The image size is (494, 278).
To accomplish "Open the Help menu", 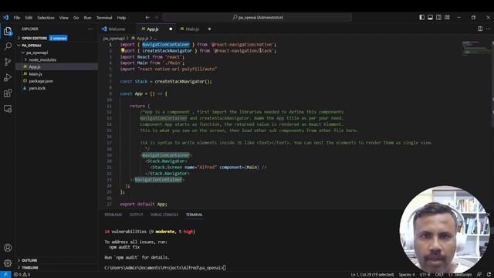I will click(121, 18).
